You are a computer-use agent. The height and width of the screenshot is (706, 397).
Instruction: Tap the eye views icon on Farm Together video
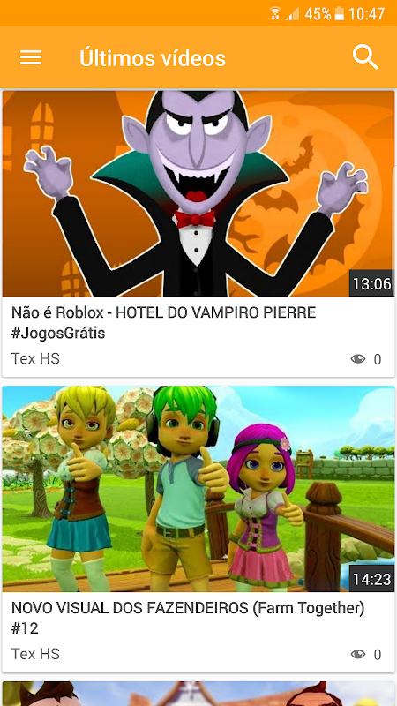(x=358, y=654)
